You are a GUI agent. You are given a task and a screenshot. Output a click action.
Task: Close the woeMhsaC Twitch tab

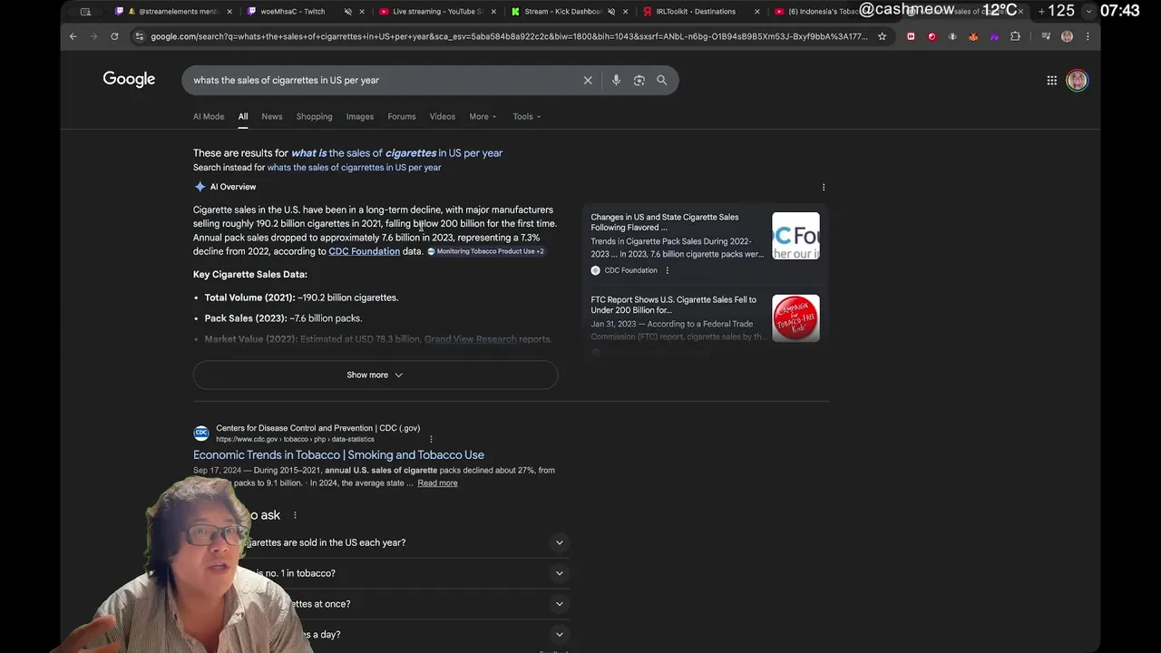coord(362,12)
